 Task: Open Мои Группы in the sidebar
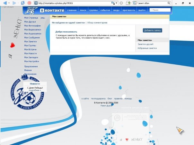pyautogui.click(x=30, y=45)
